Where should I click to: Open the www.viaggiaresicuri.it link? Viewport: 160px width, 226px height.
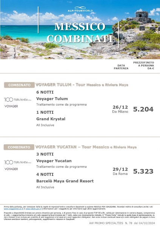pyautogui.click(x=14, y=209)
